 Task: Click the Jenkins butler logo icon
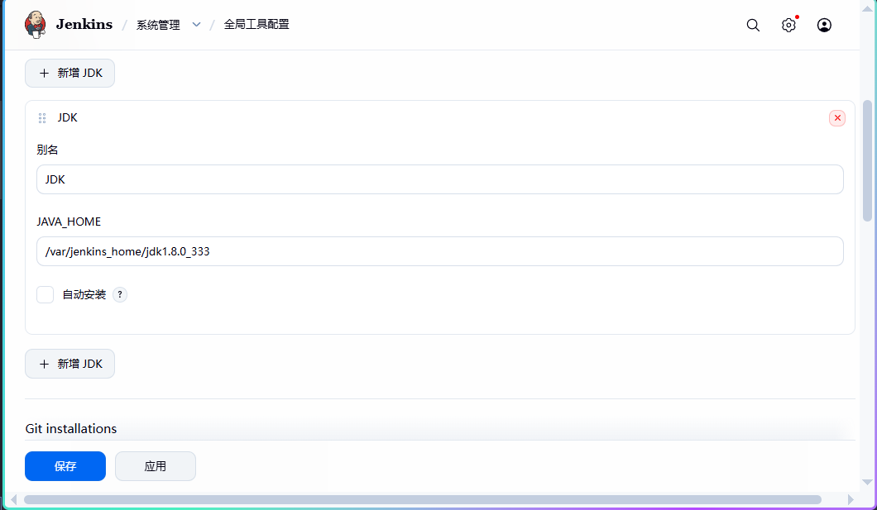click(x=36, y=25)
